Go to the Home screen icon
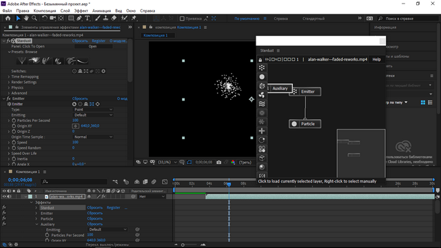Viewport: 441px width, 248px height. pos(8,19)
